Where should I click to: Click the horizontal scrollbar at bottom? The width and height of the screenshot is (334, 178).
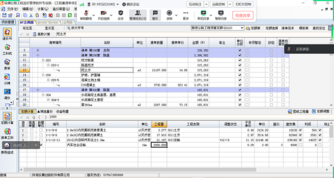(x=139, y=170)
